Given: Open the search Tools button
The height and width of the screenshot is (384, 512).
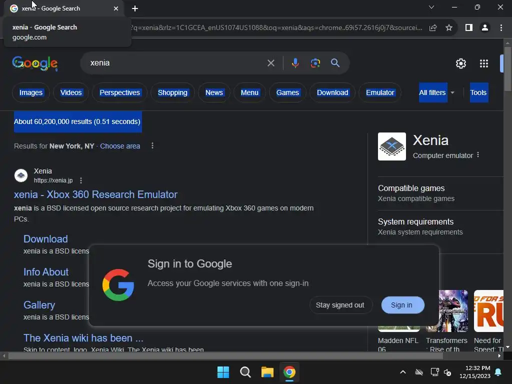Looking at the screenshot, I should (478, 92).
